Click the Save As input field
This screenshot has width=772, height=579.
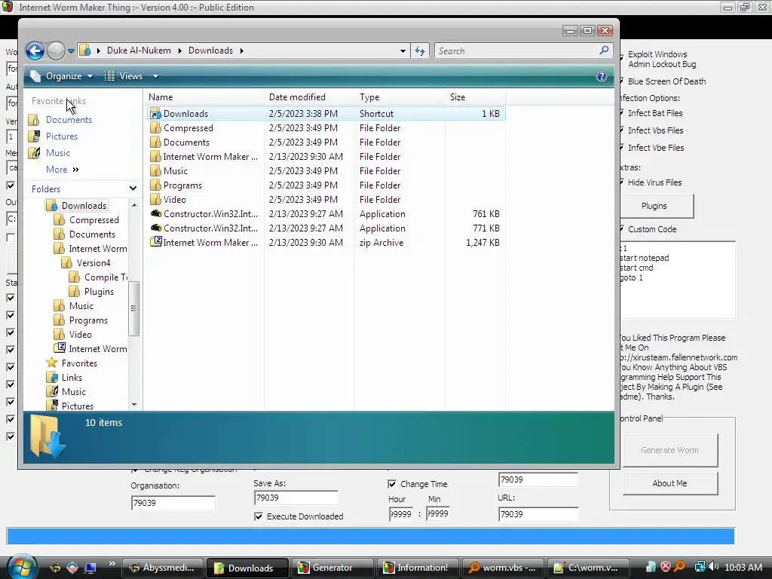pyautogui.click(x=296, y=498)
